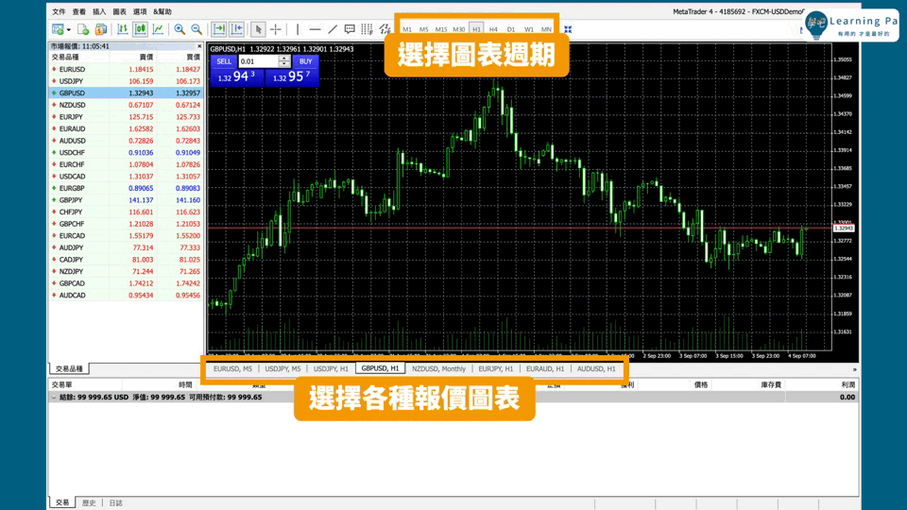Select the crosshair tool
Screen dimensions: 907x510
(x=275, y=29)
